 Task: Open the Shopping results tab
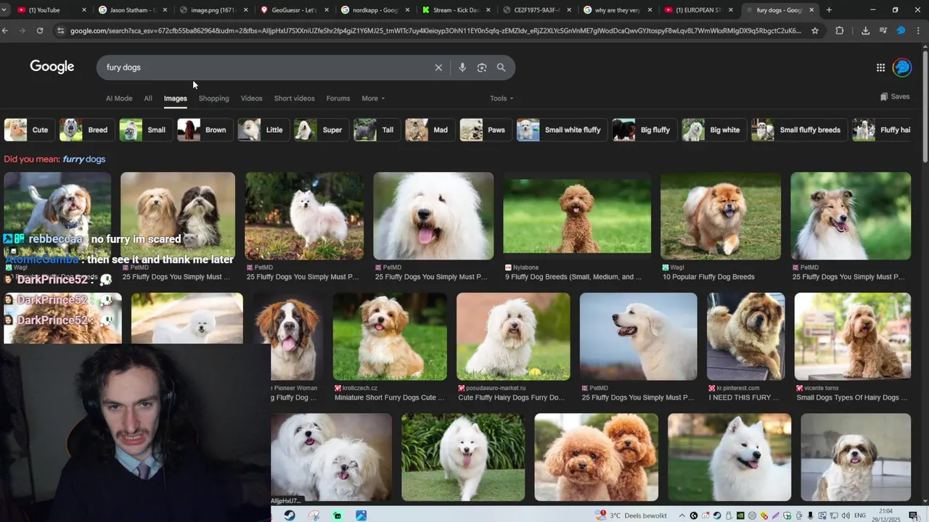coord(213,99)
